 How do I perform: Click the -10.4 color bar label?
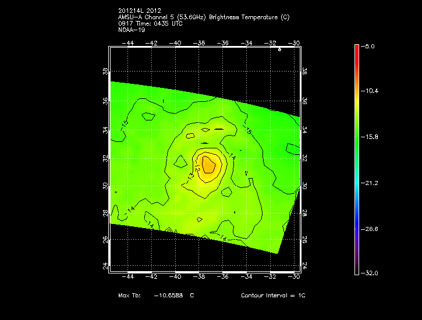coord(370,91)
